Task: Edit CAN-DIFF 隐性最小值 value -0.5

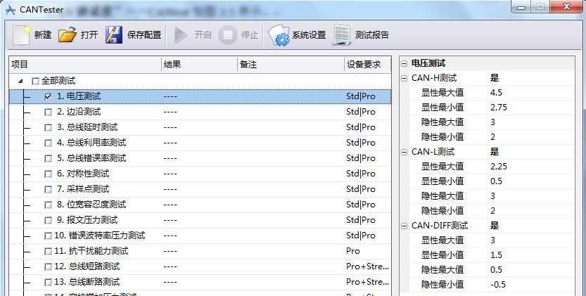Action: [531, 285]
